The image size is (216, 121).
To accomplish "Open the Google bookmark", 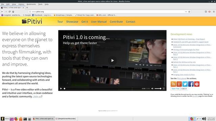I will (x=27, y=15).
